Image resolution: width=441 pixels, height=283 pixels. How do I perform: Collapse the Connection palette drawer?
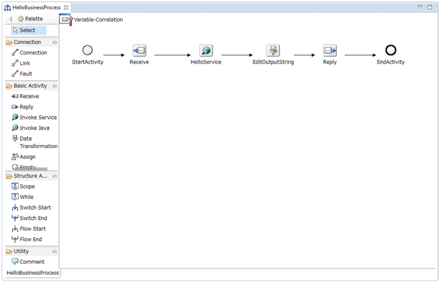click(x=27, y=42)
